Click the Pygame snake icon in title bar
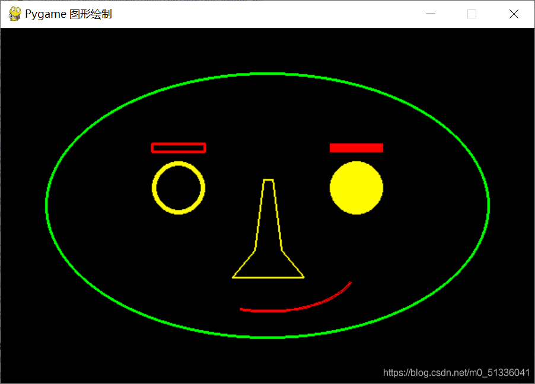 coord(15,14)
